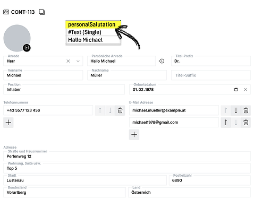Click the Bundesland field with Vorarlberg

pos(64,192)
